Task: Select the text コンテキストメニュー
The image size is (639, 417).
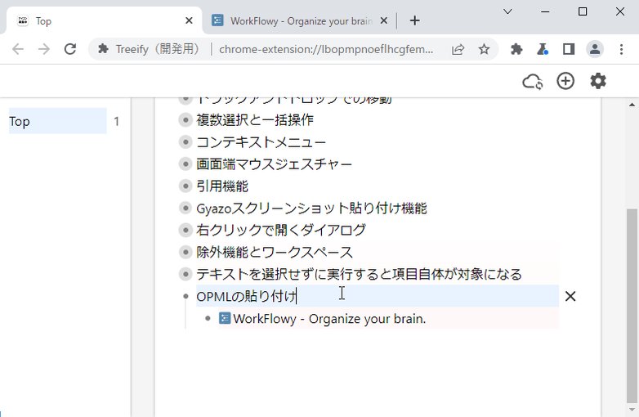Action: 261,141
